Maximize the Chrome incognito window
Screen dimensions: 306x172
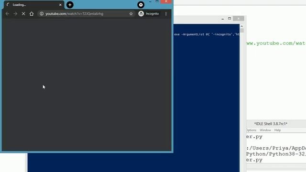(x=157, y=1)
